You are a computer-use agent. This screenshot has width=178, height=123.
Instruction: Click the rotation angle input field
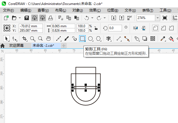pyautogui.click(x=115, y=28)
